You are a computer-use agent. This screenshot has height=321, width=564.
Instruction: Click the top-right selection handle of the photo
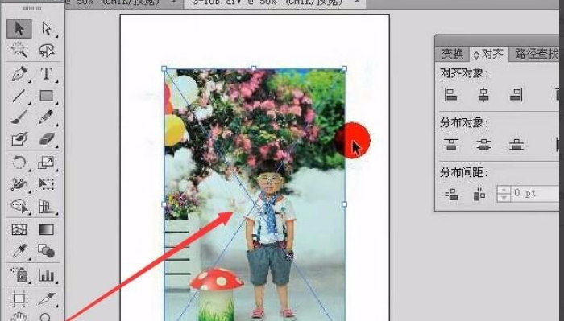(344, 68)
